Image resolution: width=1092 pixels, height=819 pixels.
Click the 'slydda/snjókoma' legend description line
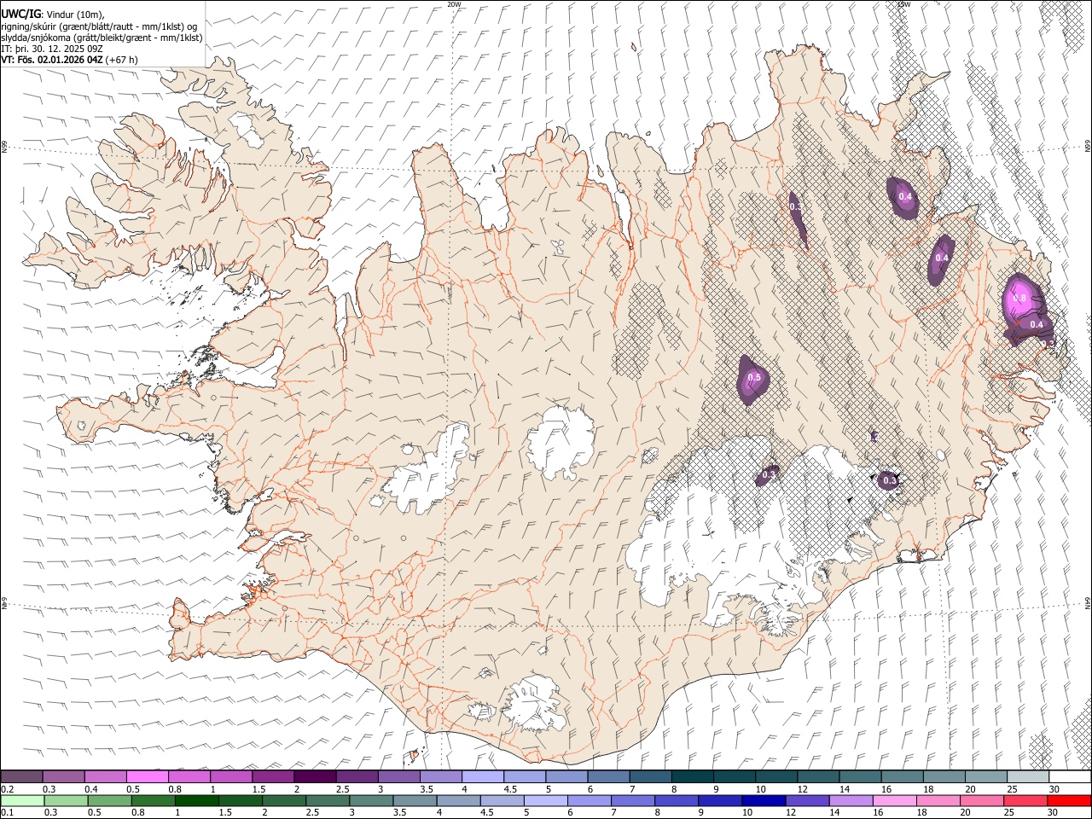(101, 38)
